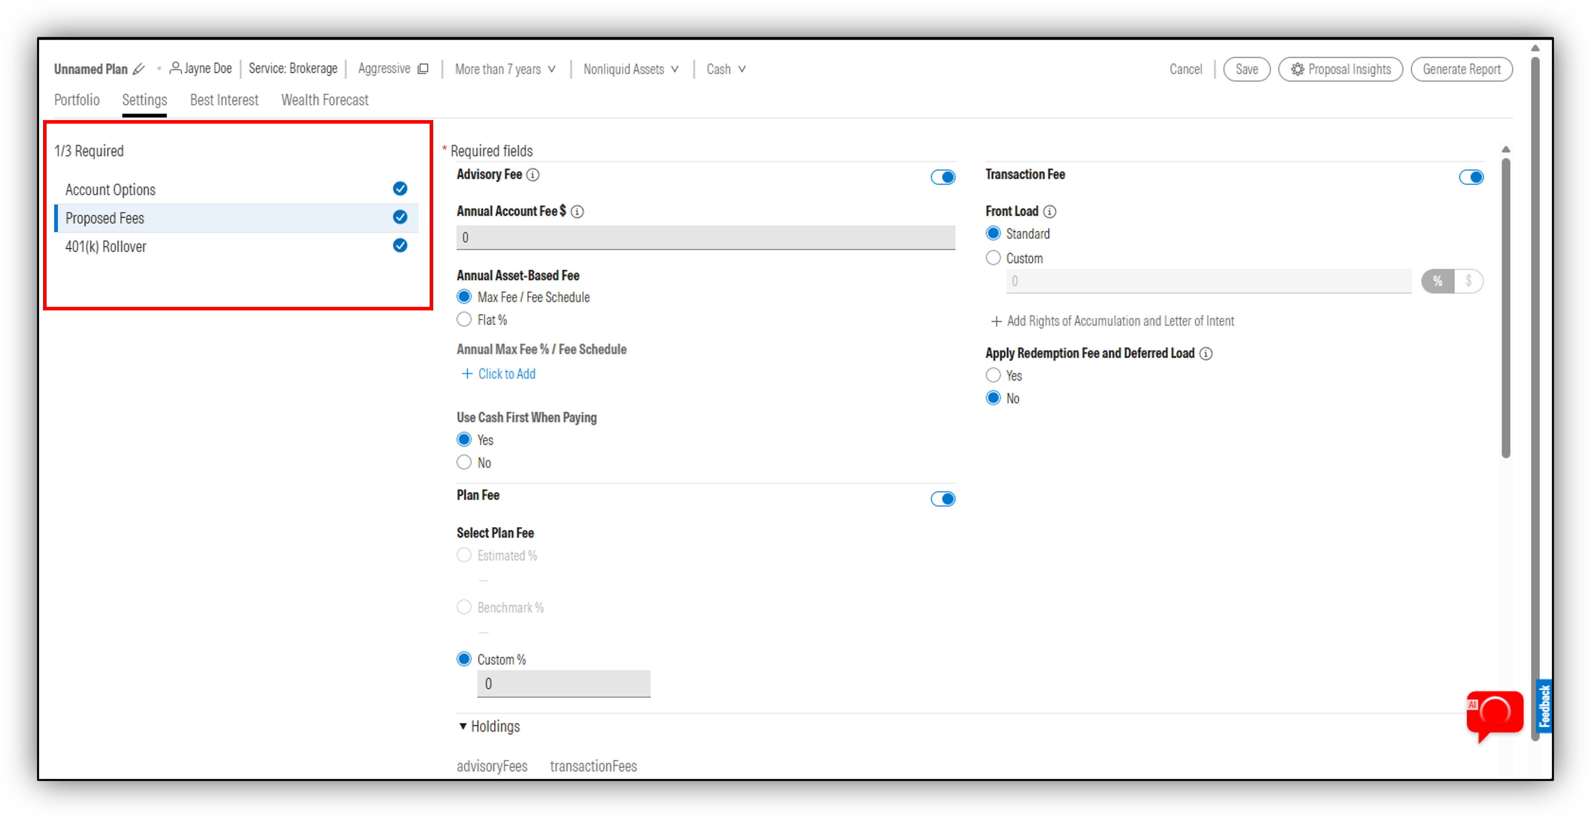Select the advisoryFees holdings tab
Viewport: 1591px width, 818px height.
coord(492,766)
